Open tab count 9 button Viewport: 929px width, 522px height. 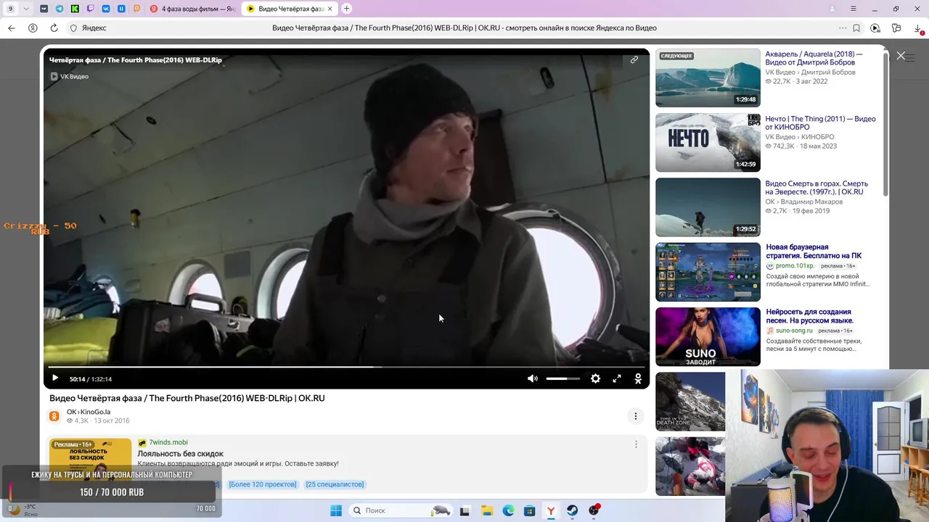coord(11,9)
